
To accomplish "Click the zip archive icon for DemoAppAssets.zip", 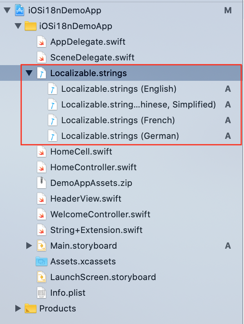I will [x=42, y=183].
